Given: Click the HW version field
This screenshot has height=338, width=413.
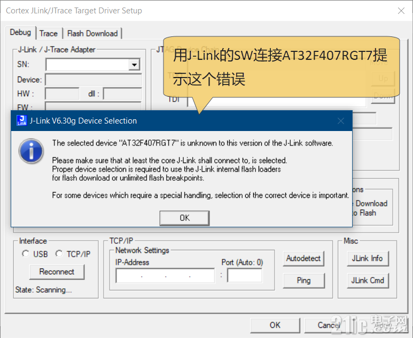Looking at the screenshot, I should point(62,94).
